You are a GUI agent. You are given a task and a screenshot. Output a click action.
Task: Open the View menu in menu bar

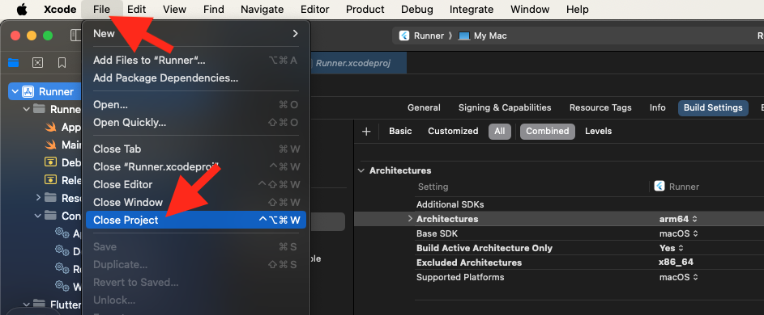point(174,9)
